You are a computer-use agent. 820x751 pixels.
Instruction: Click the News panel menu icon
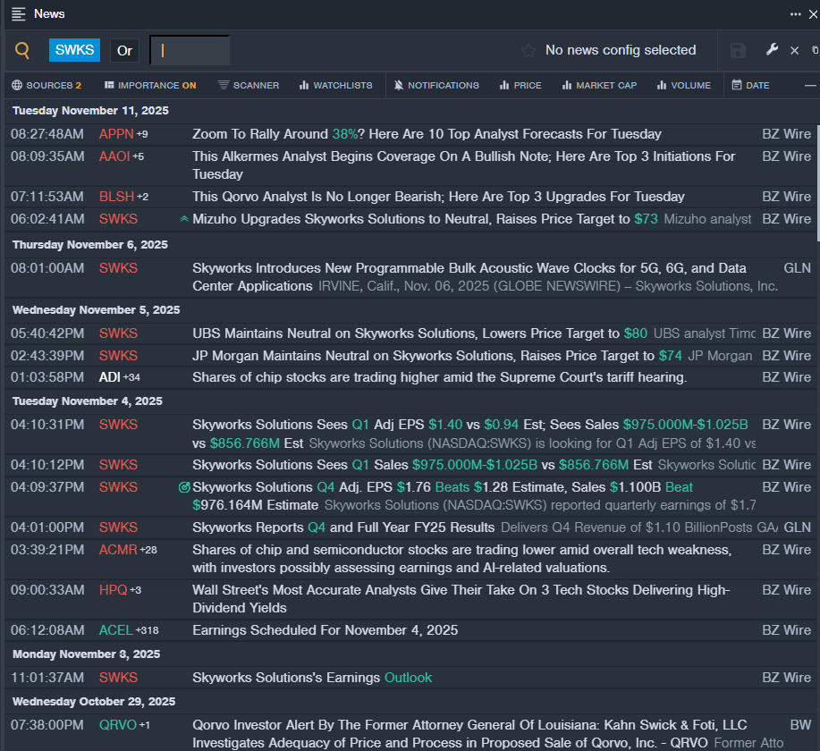tap(18, 14)
